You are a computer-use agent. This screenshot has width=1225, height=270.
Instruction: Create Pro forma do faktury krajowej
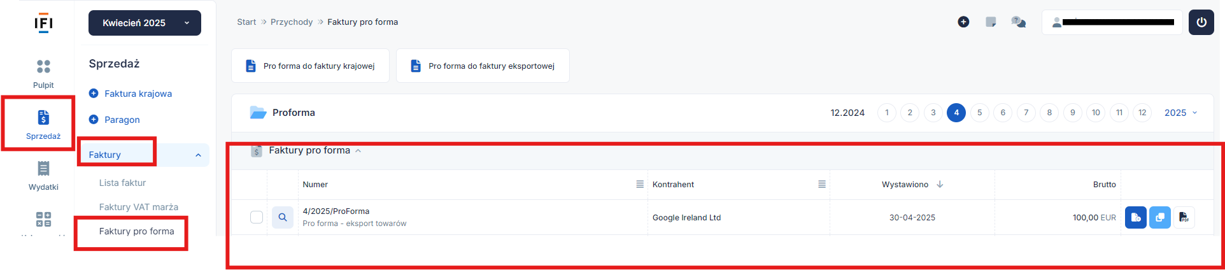[x=310, y=66]
